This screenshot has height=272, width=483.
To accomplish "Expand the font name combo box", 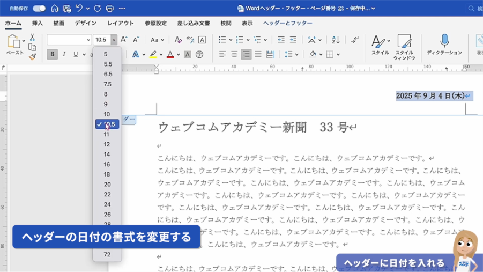I will pyautogui.click(x=88, y=40).
